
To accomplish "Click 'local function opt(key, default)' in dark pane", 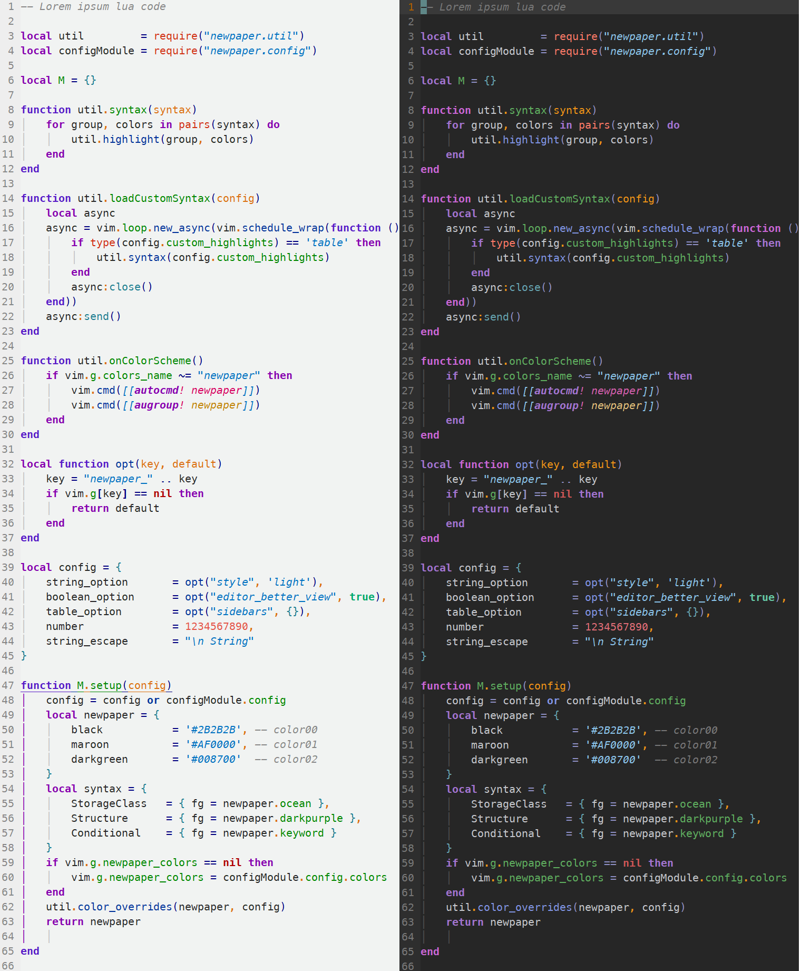I will click(x=521, y=464).
